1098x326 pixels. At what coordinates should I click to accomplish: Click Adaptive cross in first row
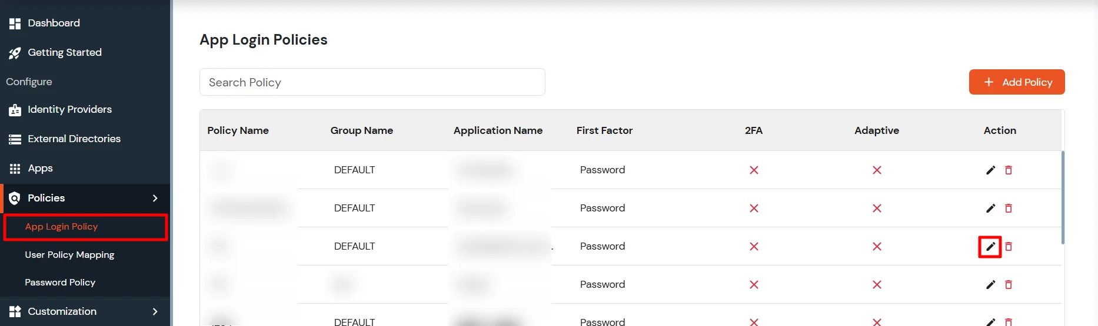877,170
